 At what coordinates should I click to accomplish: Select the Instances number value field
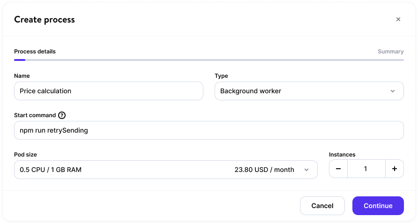click(366, 169)
